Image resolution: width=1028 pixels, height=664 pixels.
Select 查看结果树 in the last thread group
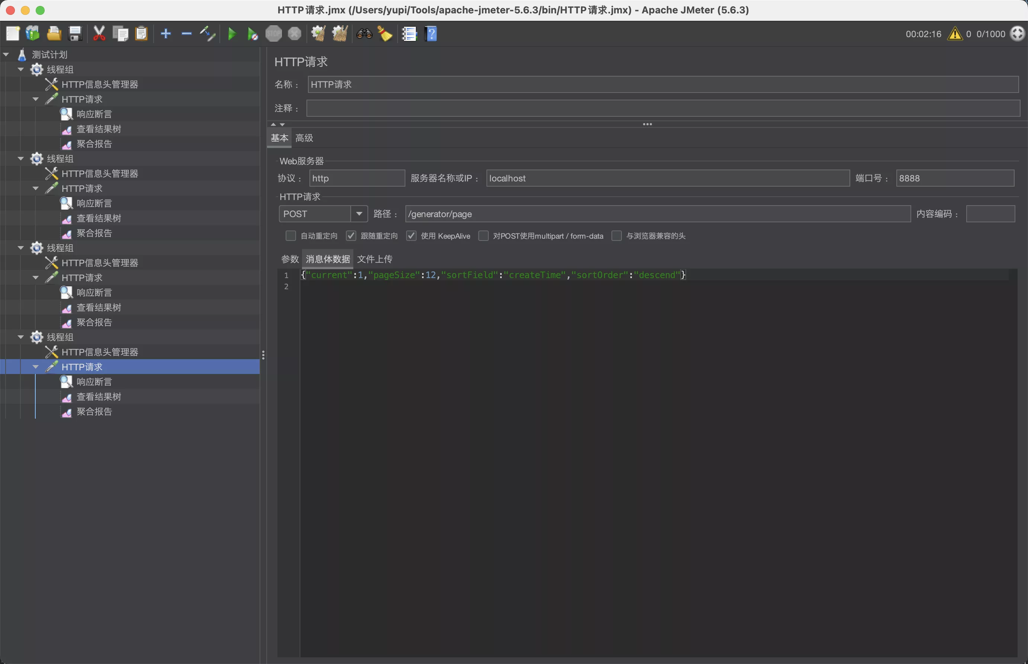pyautogui.click(x=99, y=397)
